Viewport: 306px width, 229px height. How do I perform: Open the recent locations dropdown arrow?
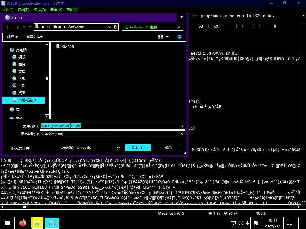(24, 27)
